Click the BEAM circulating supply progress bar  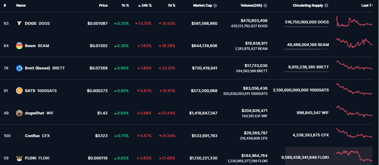click(307, 49)
